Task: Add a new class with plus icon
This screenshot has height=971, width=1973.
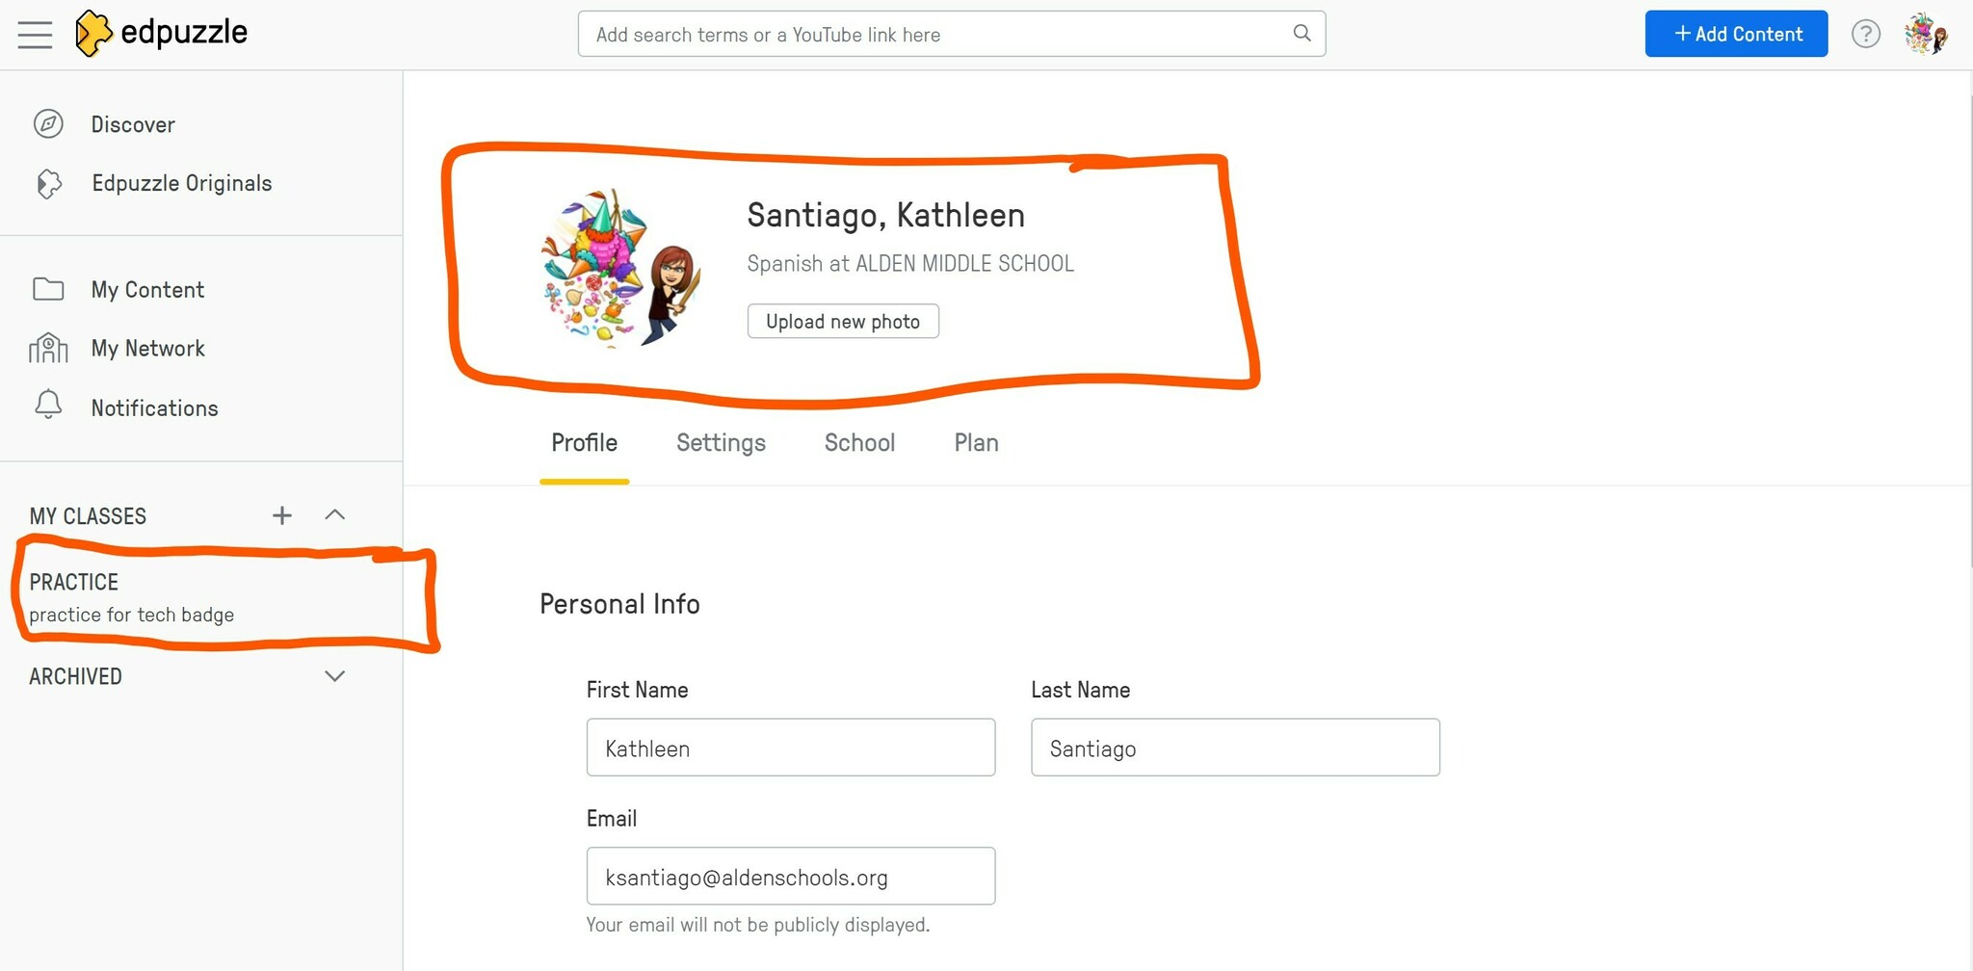Action: point(281,515)
